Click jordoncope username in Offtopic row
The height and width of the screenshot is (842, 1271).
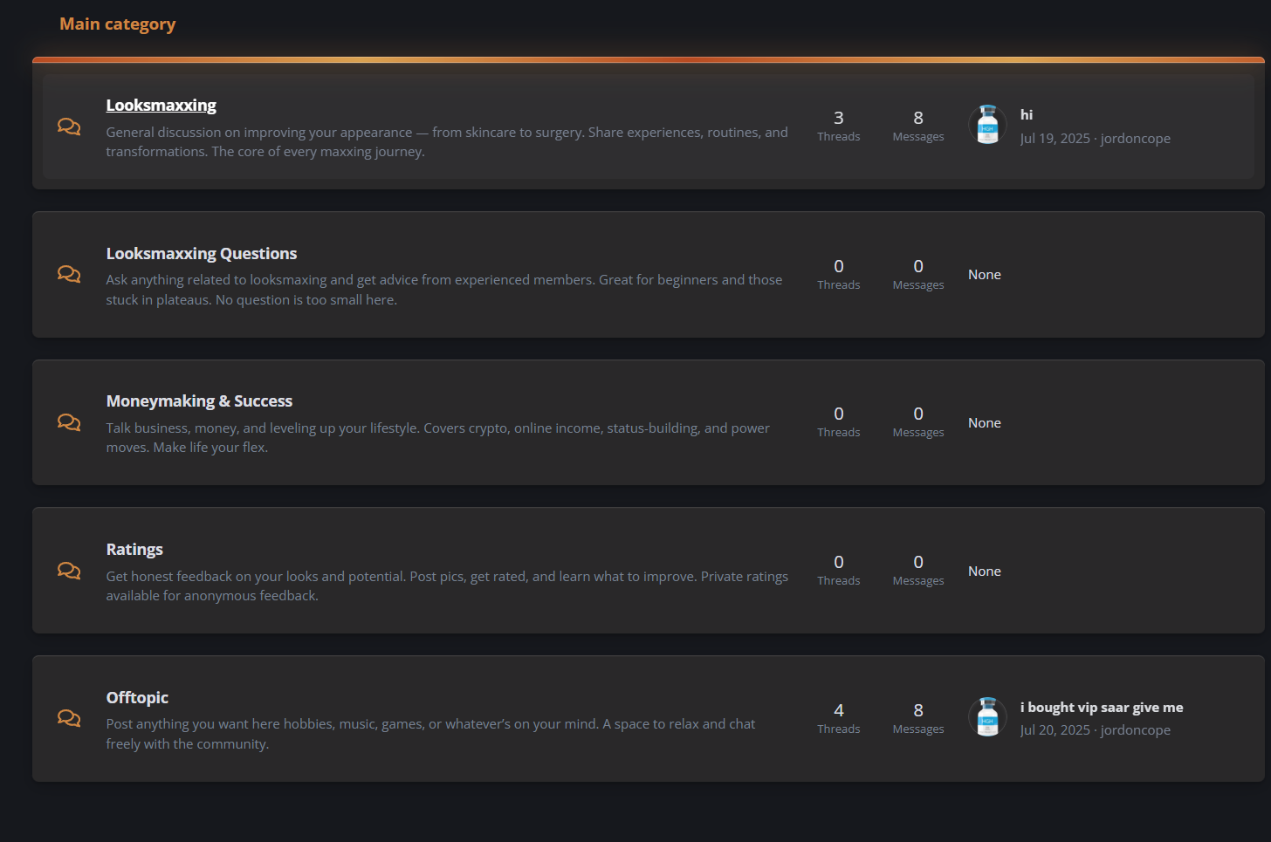[1135, 730]
